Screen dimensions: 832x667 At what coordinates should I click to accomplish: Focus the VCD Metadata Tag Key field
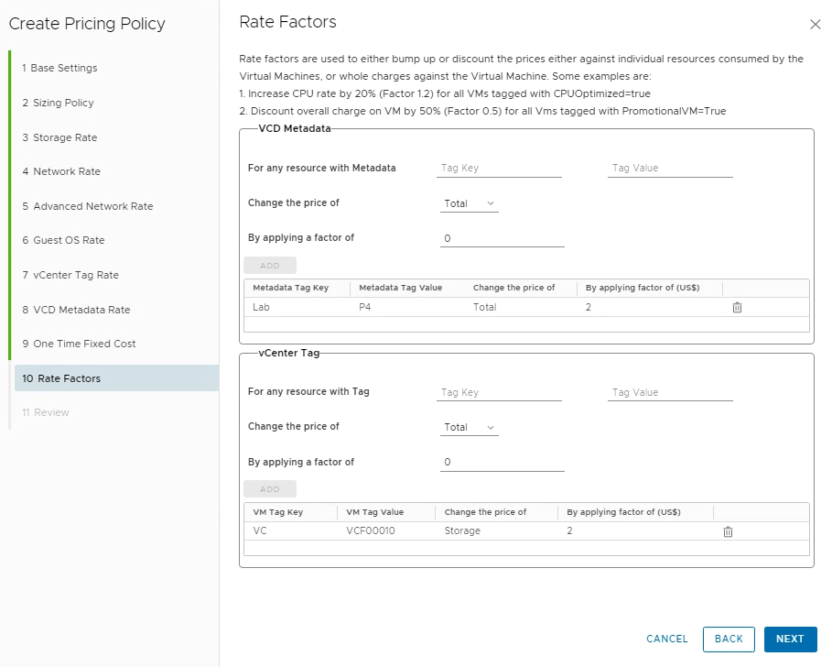point(499,169)
